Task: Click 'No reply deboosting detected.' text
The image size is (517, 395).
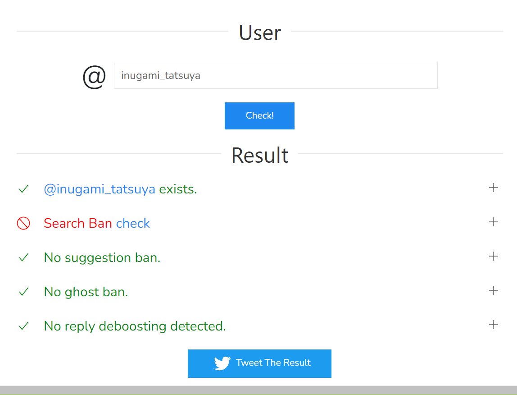Action: 135,326
